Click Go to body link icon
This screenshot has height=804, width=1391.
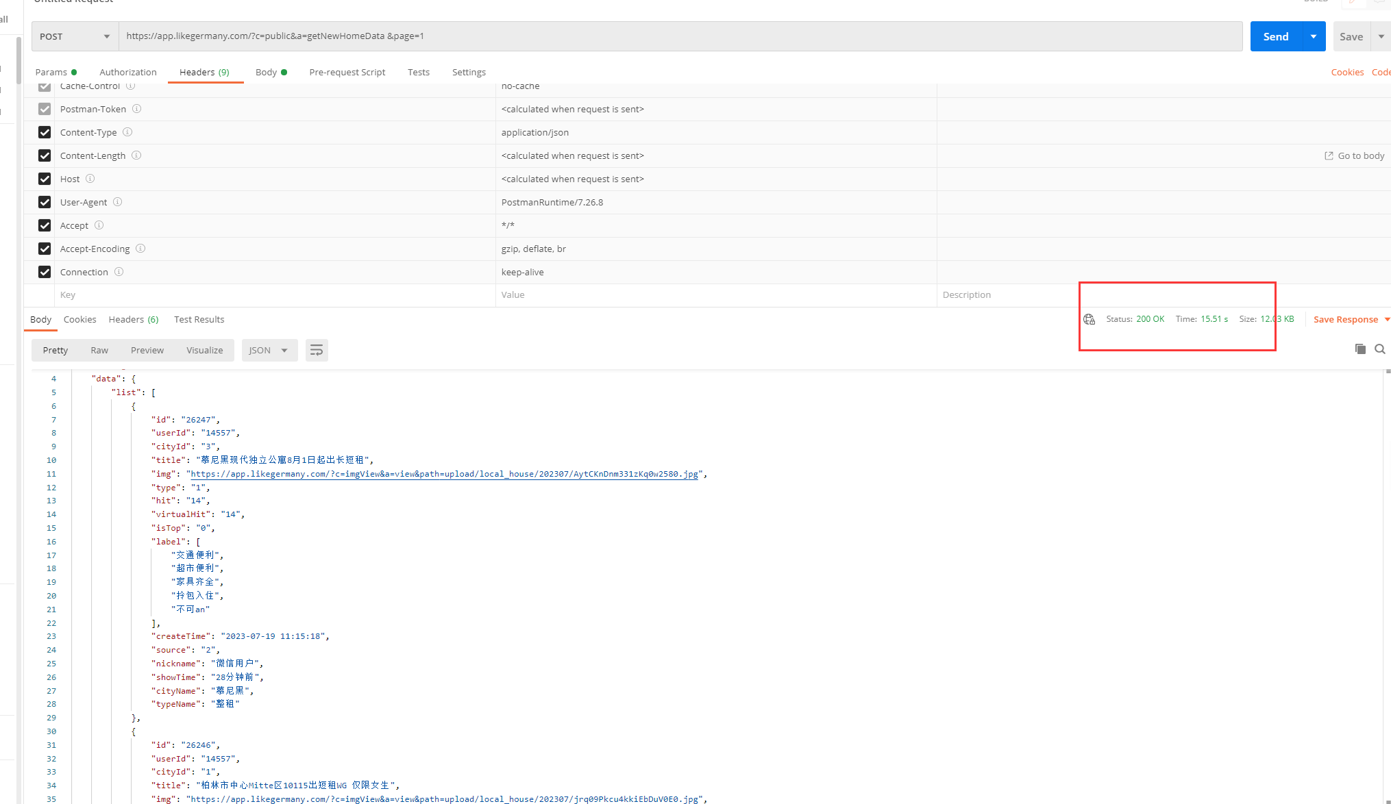pyautogui.click(x=1329, y=155)
